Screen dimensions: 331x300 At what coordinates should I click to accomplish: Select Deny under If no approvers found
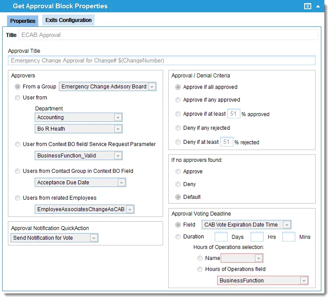(x=178, y=184)
